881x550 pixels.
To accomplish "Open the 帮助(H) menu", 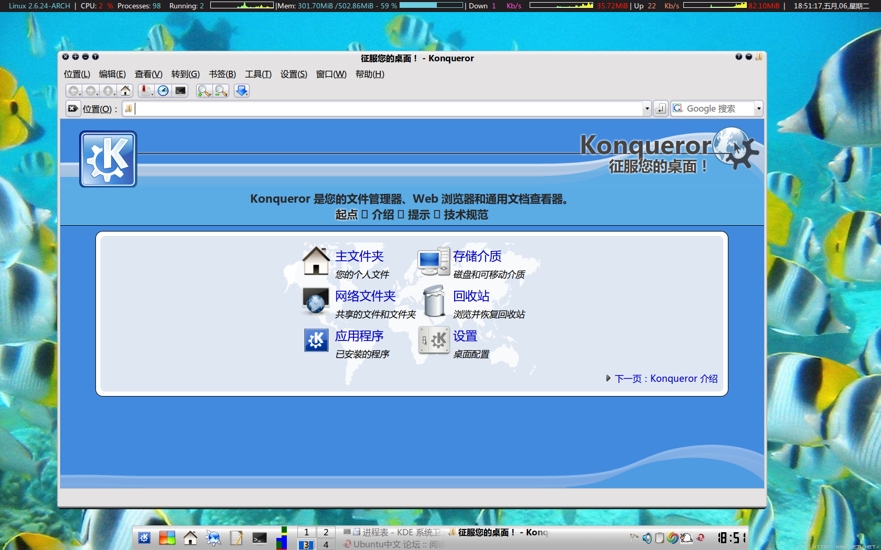I will (x=370, y=74).
